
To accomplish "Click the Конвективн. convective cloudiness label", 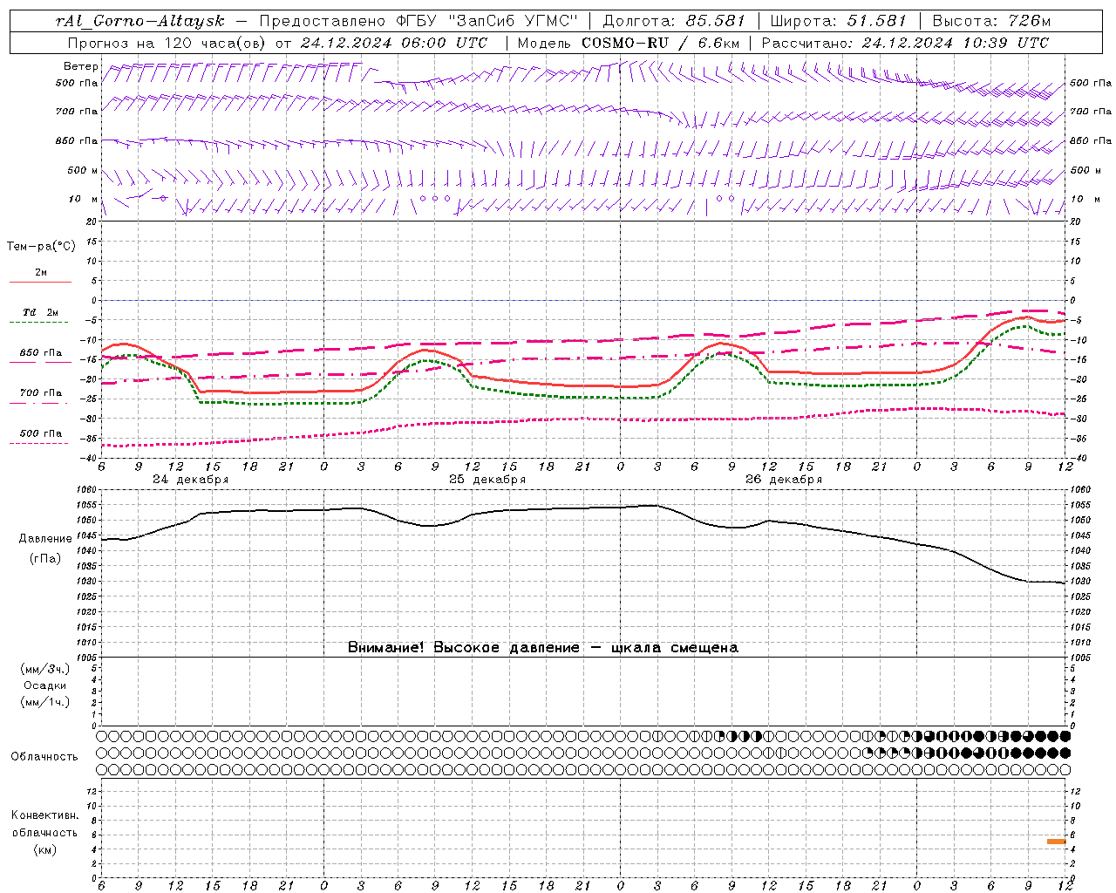I will coord(44,815).
